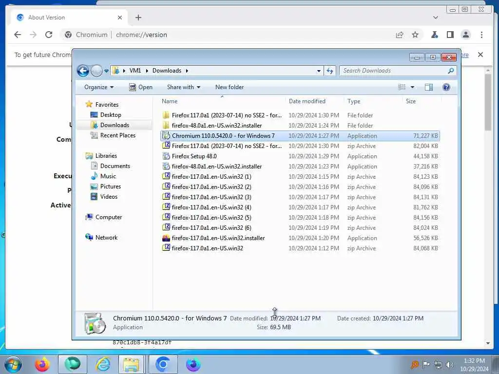Open Explorer help icon

click(446, 87)
